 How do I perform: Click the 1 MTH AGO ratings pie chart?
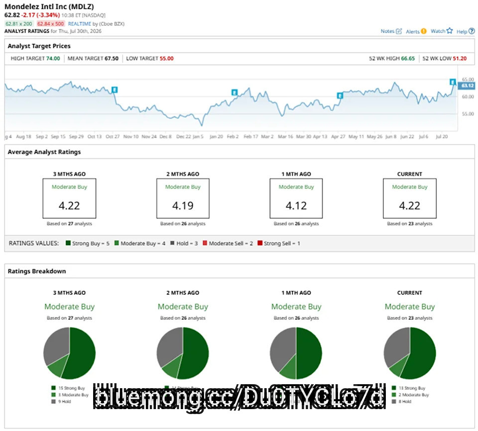coord(296,353)
